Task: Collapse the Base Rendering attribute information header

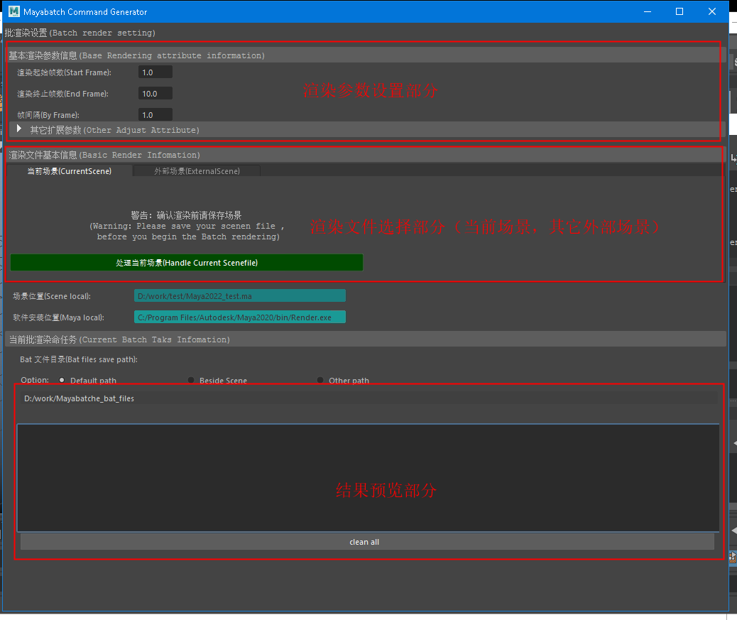Action: click(x=136, y=55)
